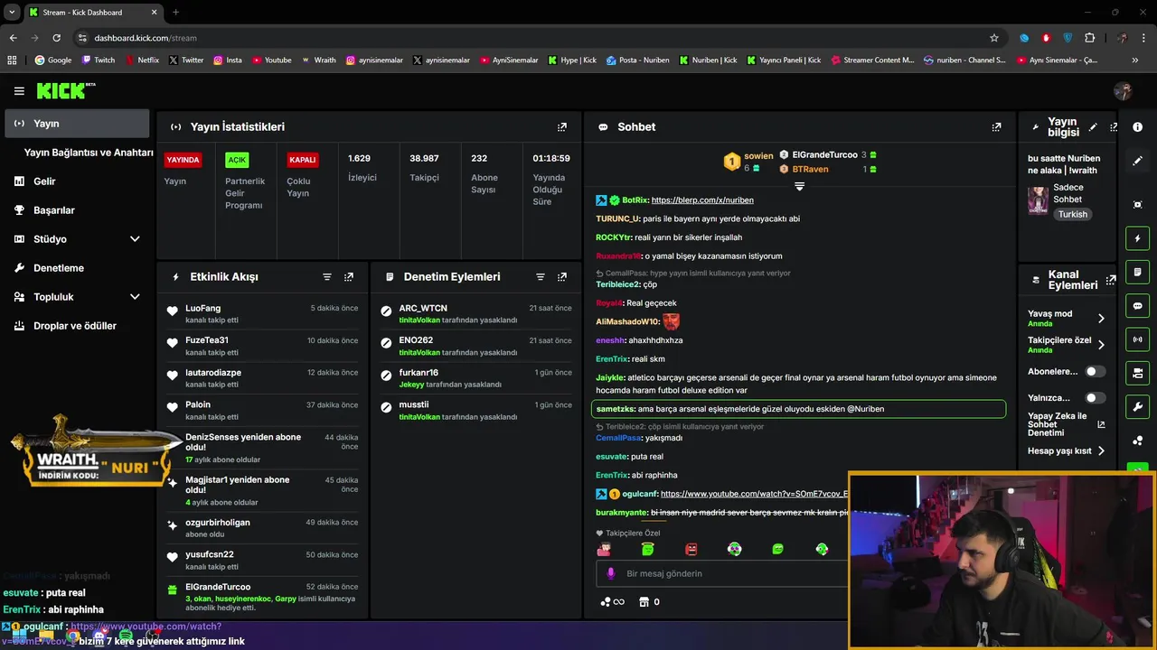Open the Twitch bookmark
1157x650 pixels.
click(x=99, y=60)
